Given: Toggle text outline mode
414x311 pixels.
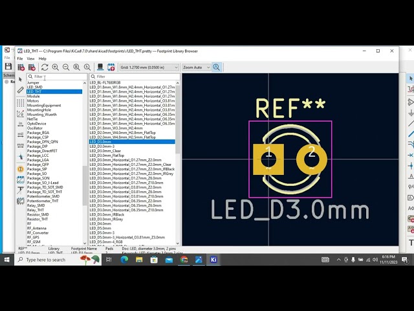Looking at the screenshot, I should pos(20,190).
